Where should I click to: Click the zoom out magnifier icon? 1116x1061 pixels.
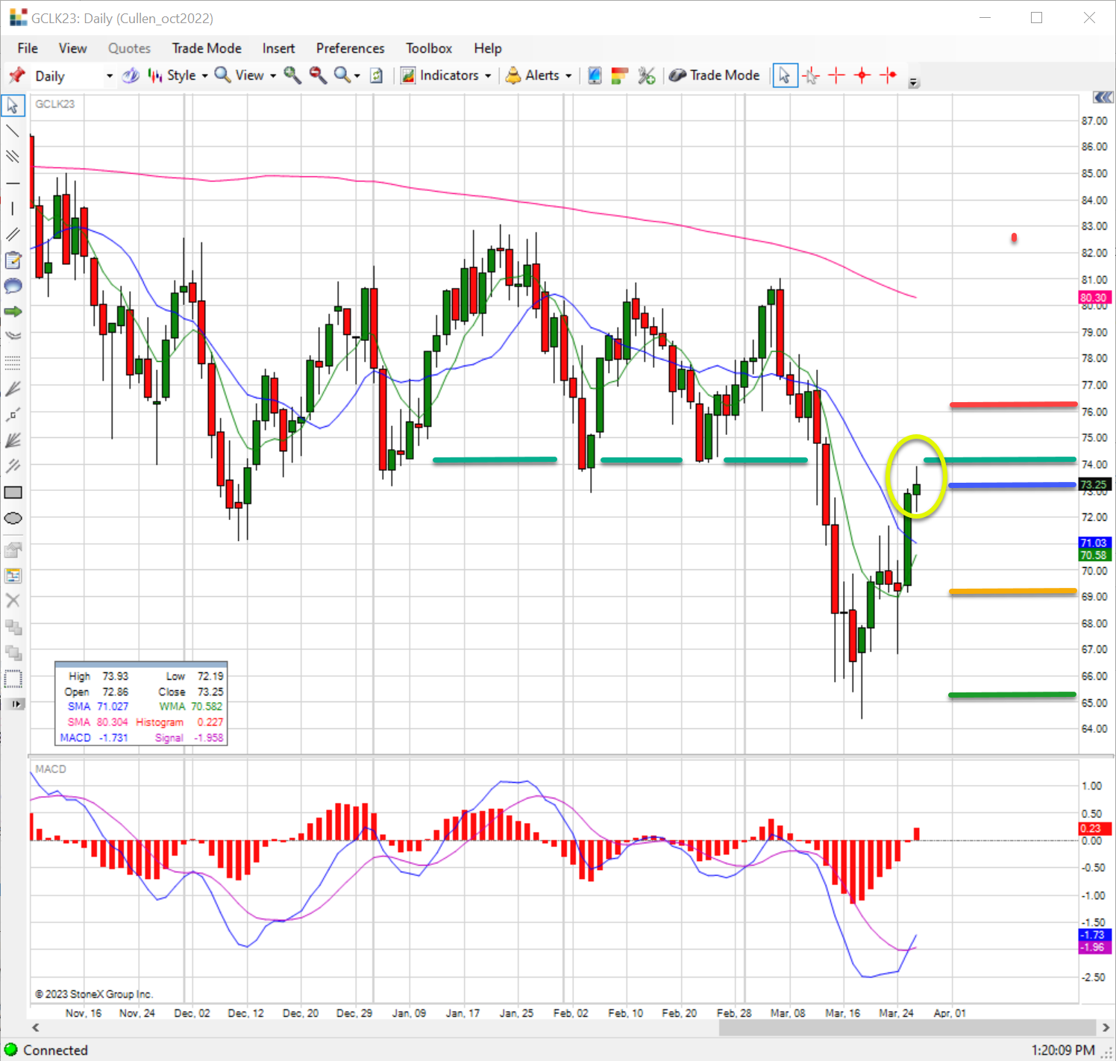point(318,75)
